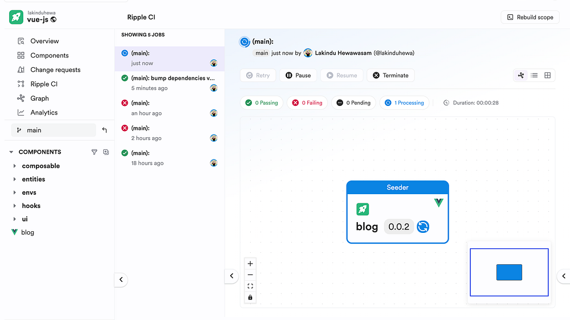Click the 0.0.2 version badge
The height and width of the screenshot is (320, 570).
click(399, 227)
